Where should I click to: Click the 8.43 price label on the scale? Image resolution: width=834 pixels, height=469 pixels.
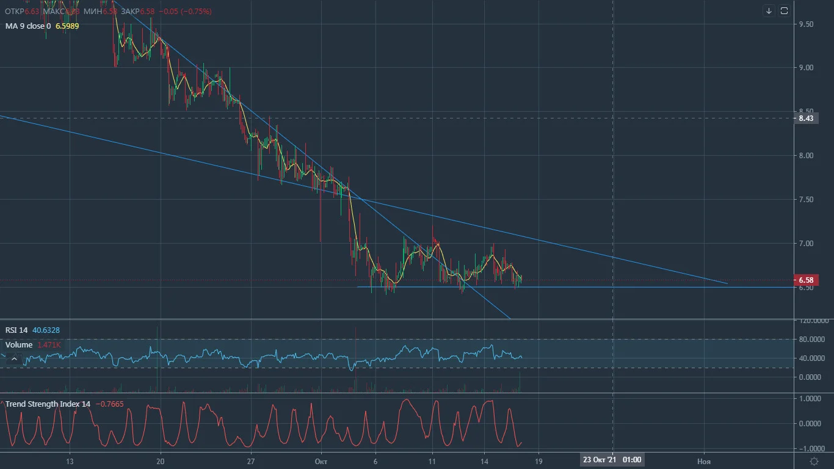coord(806,118)
